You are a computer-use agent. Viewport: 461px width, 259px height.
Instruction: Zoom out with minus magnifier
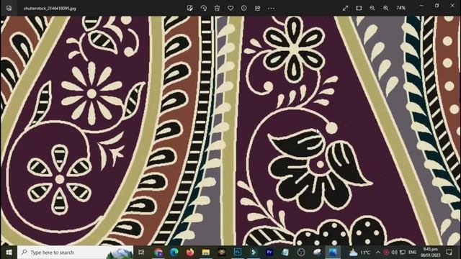pos(372,8)
